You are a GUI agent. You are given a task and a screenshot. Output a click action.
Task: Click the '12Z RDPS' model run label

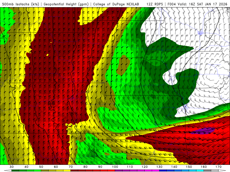[155, 4]
